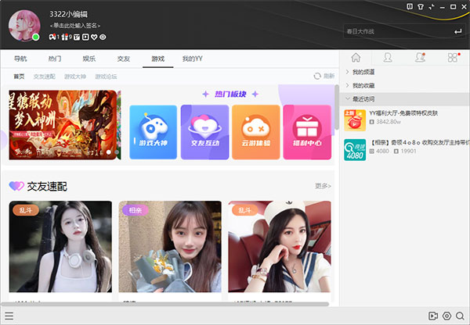The height and width of the screenshot is (325, 470).
Task: Switch to the 我的YY tab
Action: pos(193,59)
